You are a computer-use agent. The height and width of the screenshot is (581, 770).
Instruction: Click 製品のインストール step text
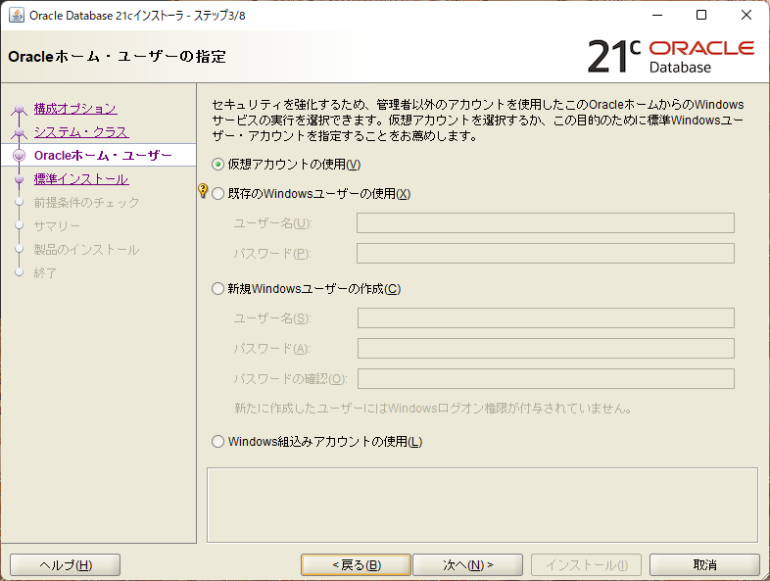pyautogui.click(x=86, y=250)
